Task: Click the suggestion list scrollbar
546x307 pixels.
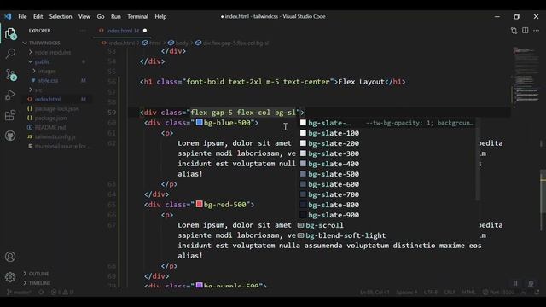Action: click(x=479, y=159)
